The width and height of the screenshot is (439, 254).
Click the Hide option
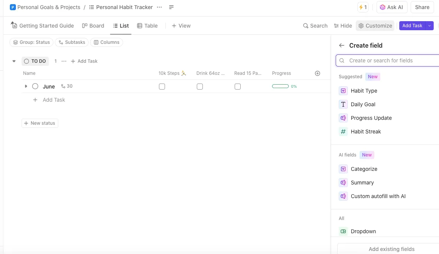343,26
